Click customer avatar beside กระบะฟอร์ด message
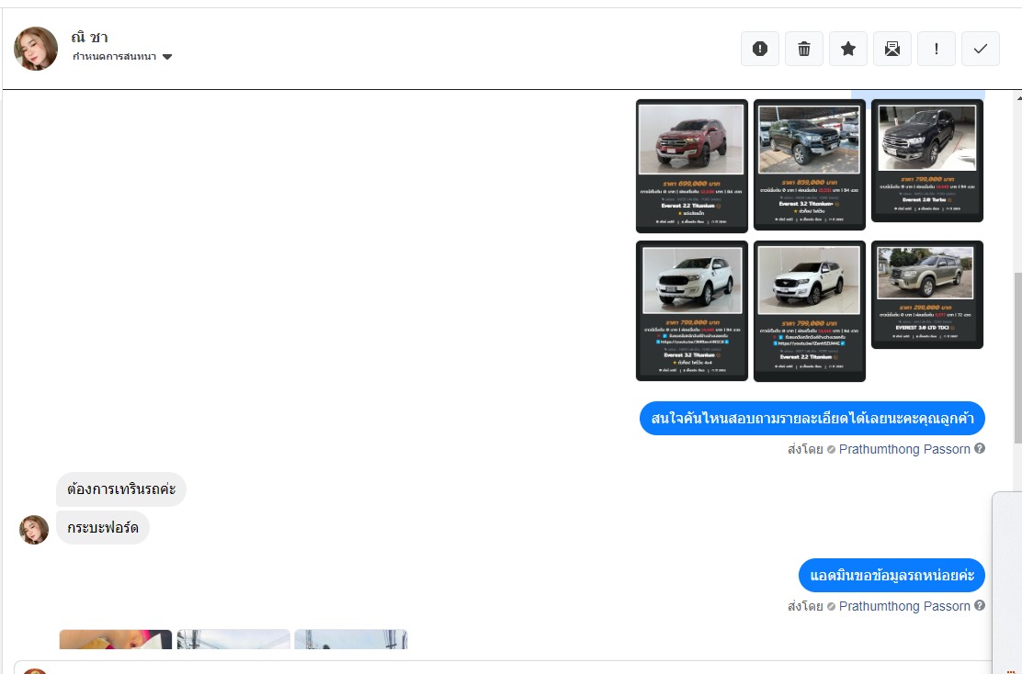 point(34,530)
